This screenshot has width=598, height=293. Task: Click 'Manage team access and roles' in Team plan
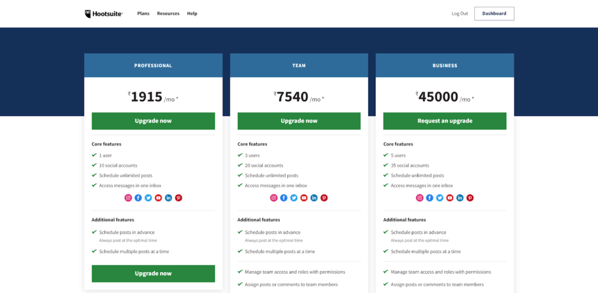coord(295,272)
